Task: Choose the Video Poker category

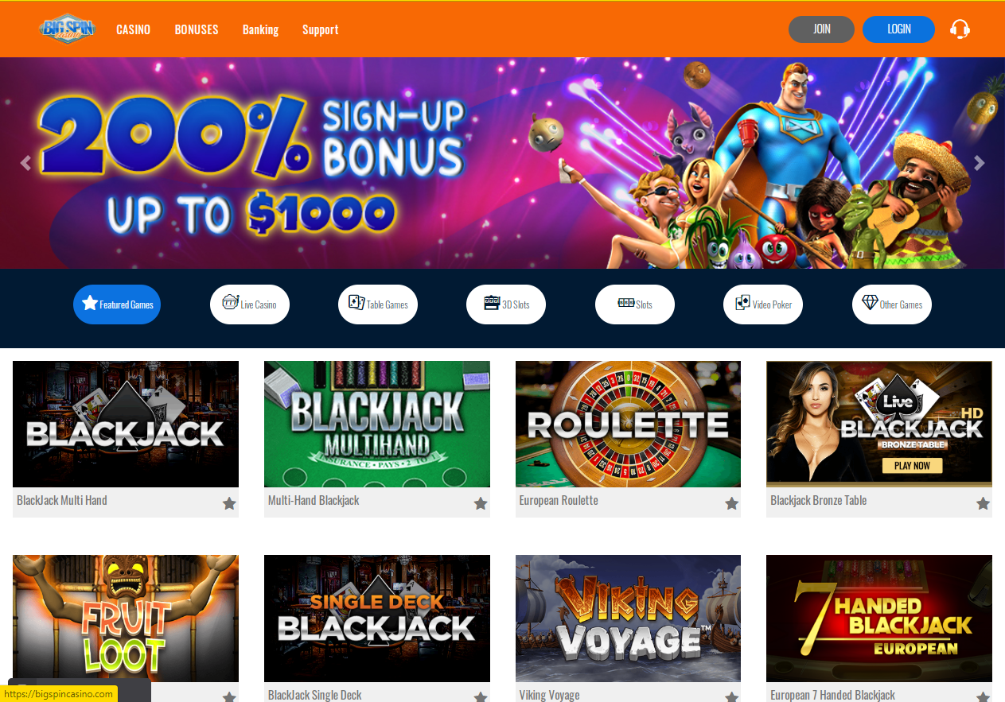Action: 763,304
